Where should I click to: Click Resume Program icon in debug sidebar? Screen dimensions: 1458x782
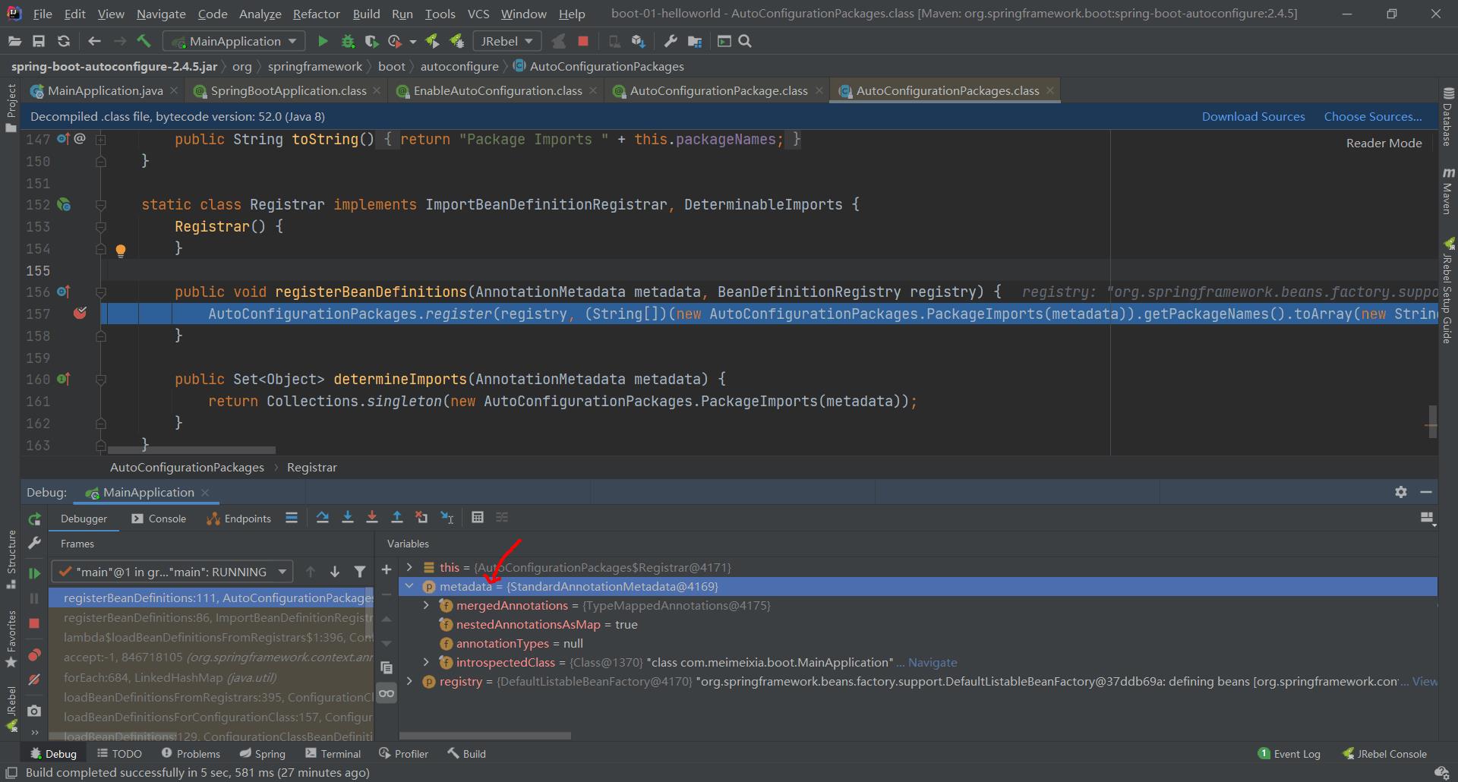pos(34,573)
